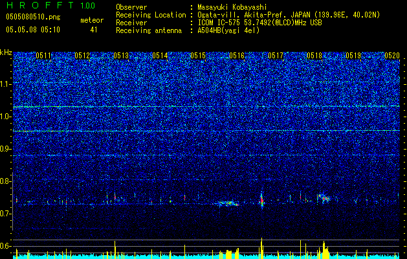This screenshot has height=259, width=407.
Task: Select the meteor count 41
Action: 94,30
